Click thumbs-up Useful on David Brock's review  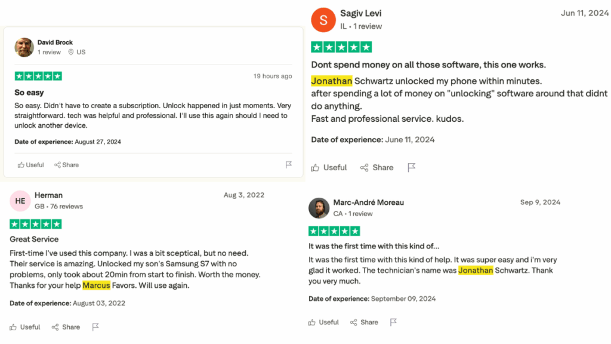click(x=31, y=165)
